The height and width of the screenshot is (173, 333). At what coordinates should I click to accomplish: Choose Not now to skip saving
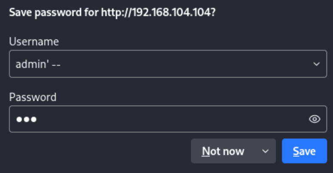(223, 151)
